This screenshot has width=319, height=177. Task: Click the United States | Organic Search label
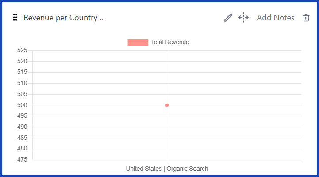click(167, 169)
